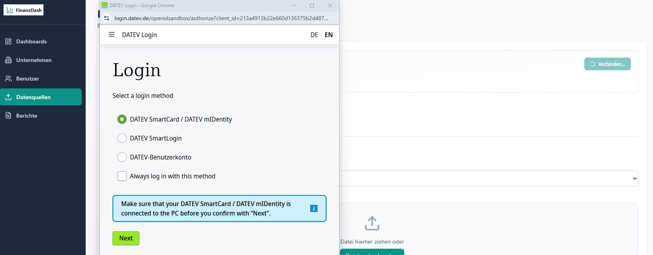Click the Verbinden... button
653x255 pixels.
point(608,64)
